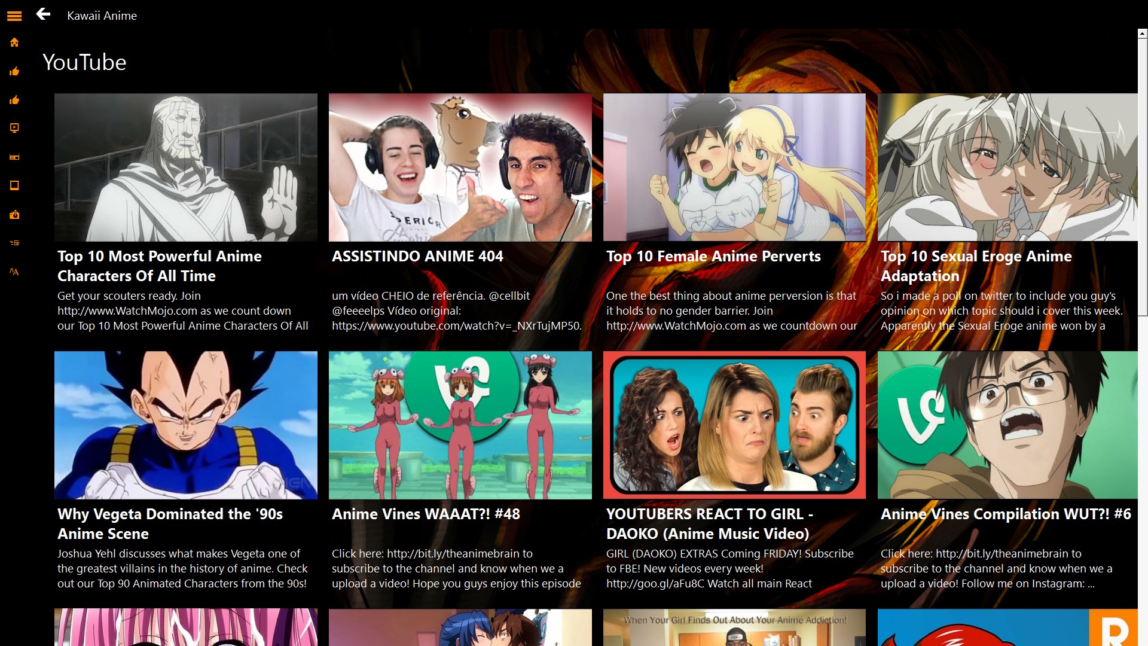Click the tablet-shaped sidebar icon
The image size is (1148, 646).
(x=14, y=185)
